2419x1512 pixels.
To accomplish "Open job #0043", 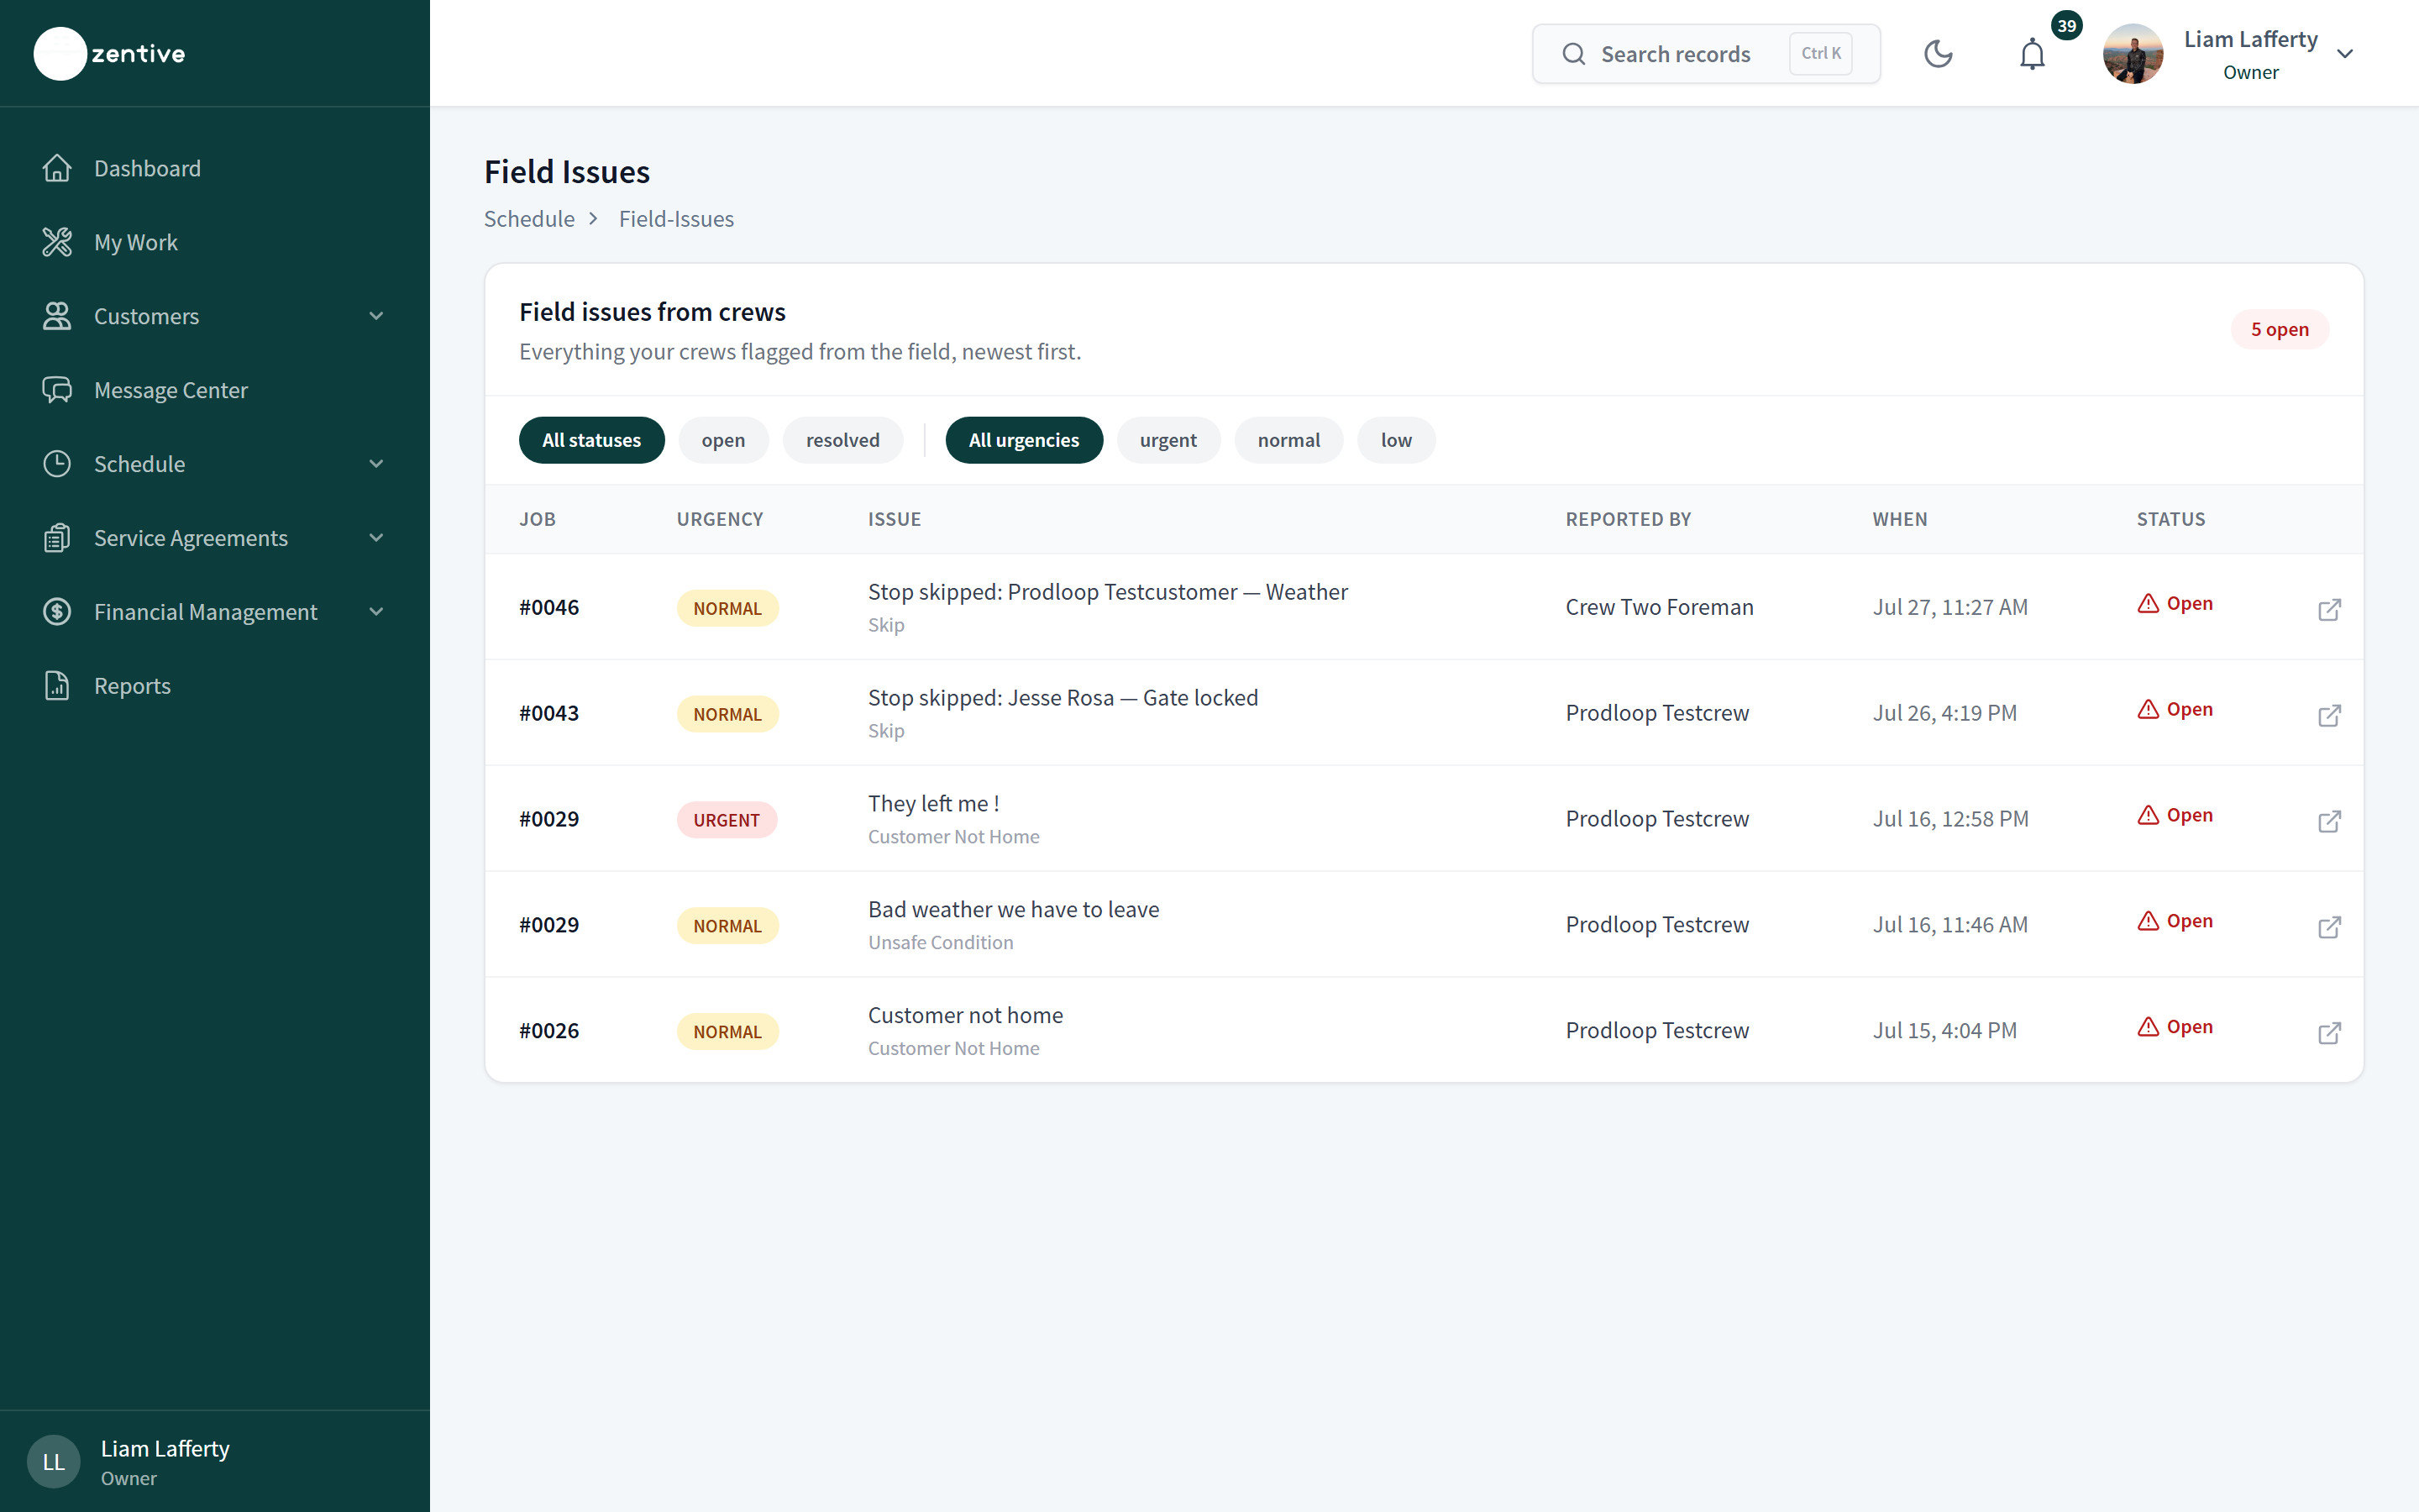I will click(548, 713).
